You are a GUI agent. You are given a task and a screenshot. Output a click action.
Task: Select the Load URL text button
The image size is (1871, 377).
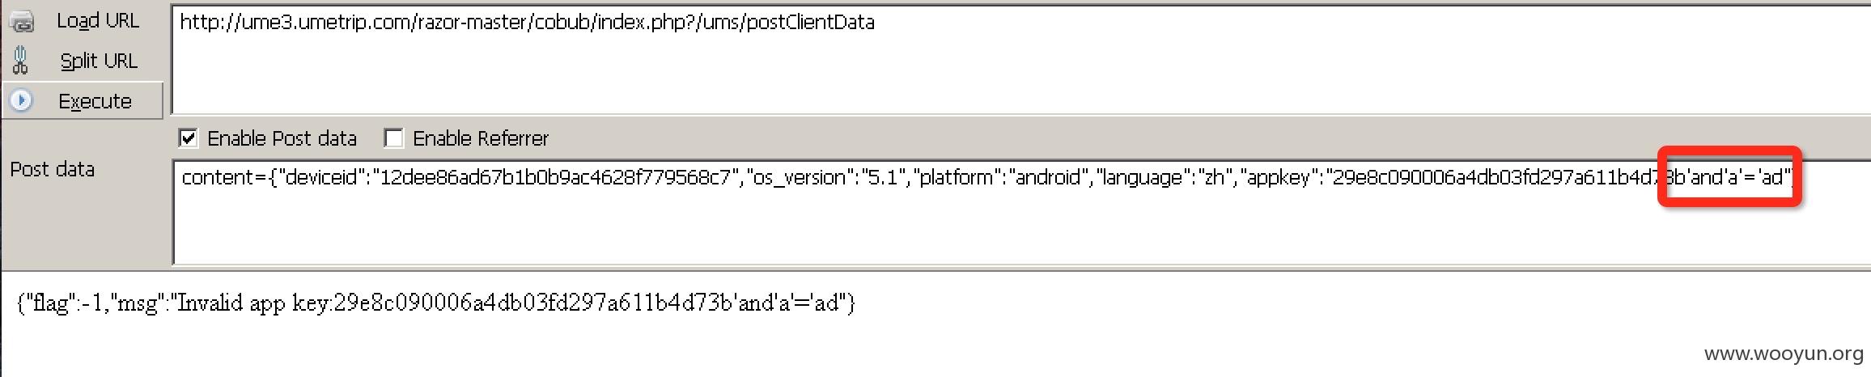[x=98, y=20]
